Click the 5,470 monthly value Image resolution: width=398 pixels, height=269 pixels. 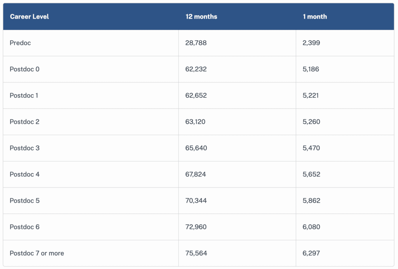click(x=311, y=148)
